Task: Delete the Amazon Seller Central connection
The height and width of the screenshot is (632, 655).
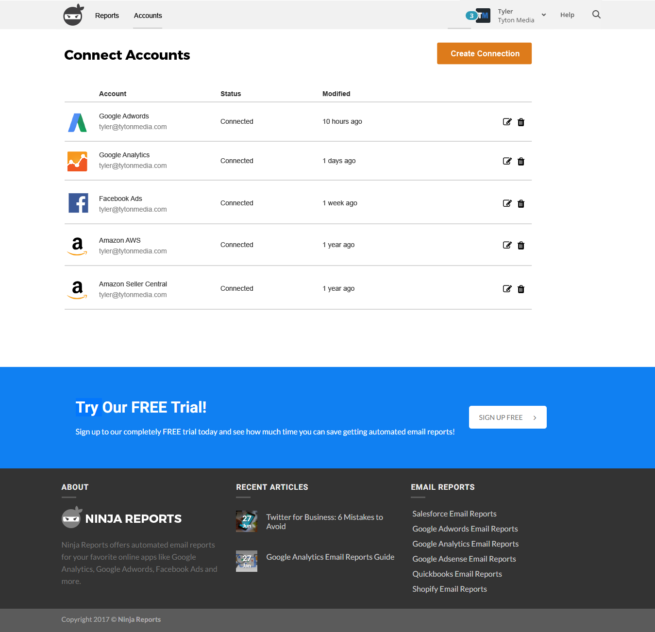Action: pos(521,289)
